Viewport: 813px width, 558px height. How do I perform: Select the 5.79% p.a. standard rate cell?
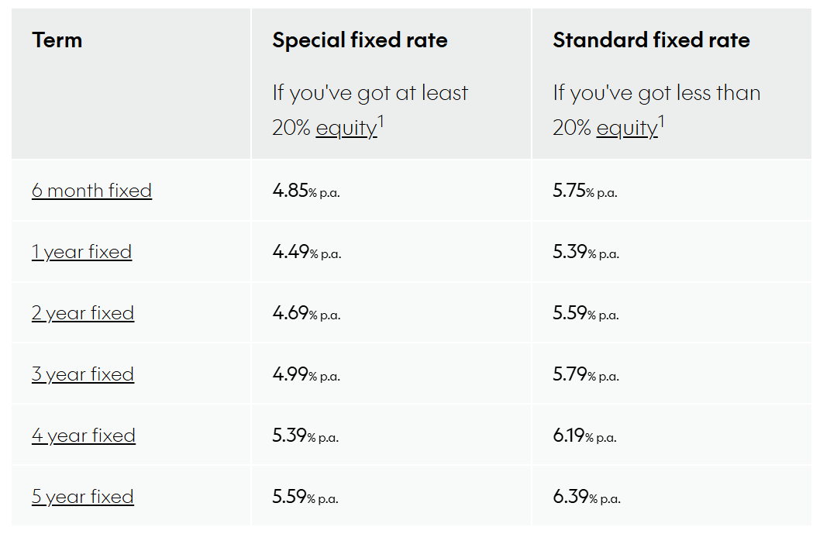point(586,374)
